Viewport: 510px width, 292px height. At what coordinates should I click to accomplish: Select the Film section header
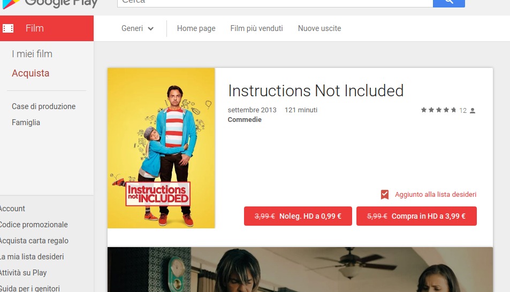[x=47, y=28]
